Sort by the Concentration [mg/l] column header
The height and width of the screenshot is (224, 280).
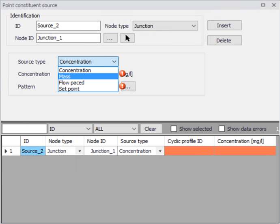click(x=245, y=141)
